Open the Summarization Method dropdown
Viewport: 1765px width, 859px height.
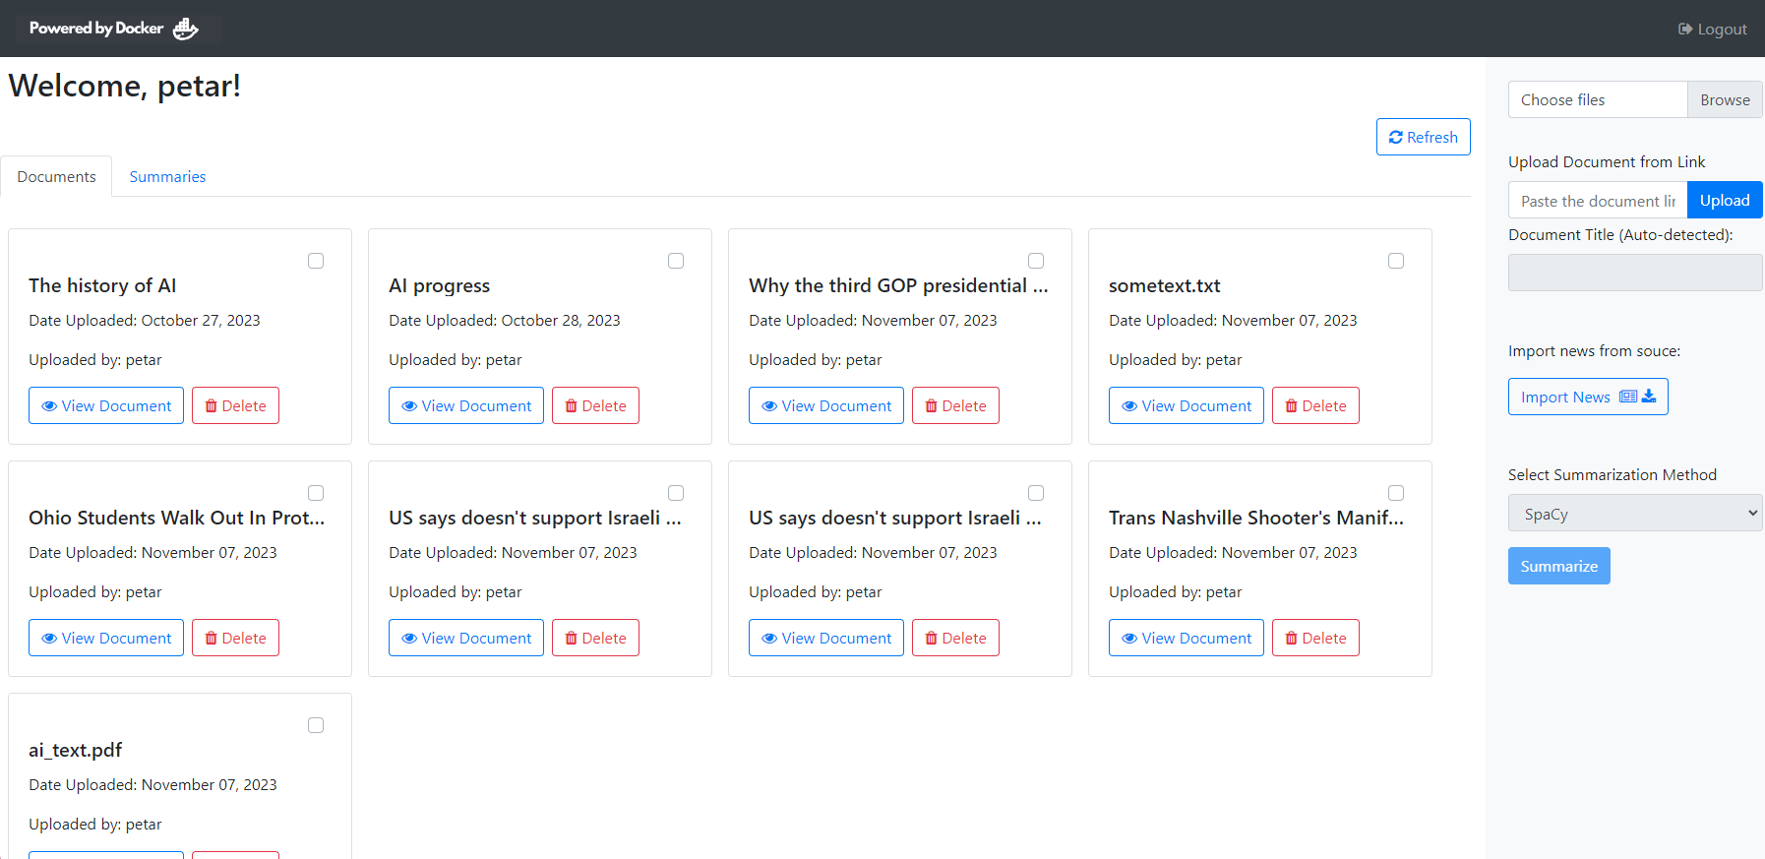tap(1634, 514)
